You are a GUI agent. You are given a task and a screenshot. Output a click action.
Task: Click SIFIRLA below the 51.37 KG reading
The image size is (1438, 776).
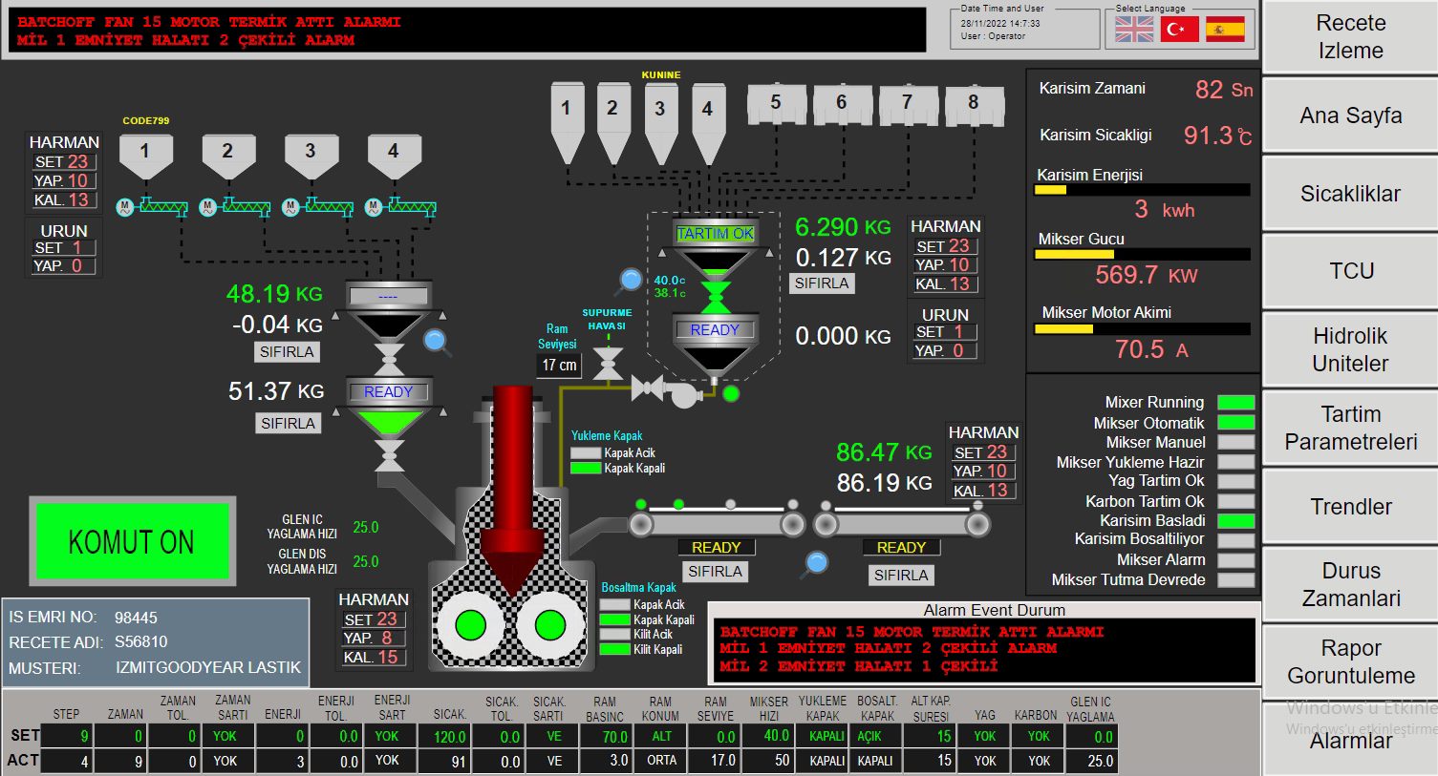[288, 423]
